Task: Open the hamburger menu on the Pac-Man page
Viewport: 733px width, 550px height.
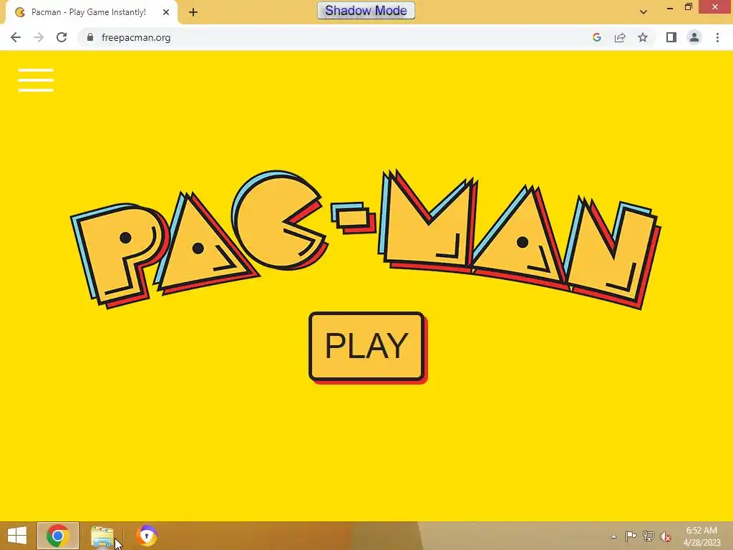Action: pos(36,80)
